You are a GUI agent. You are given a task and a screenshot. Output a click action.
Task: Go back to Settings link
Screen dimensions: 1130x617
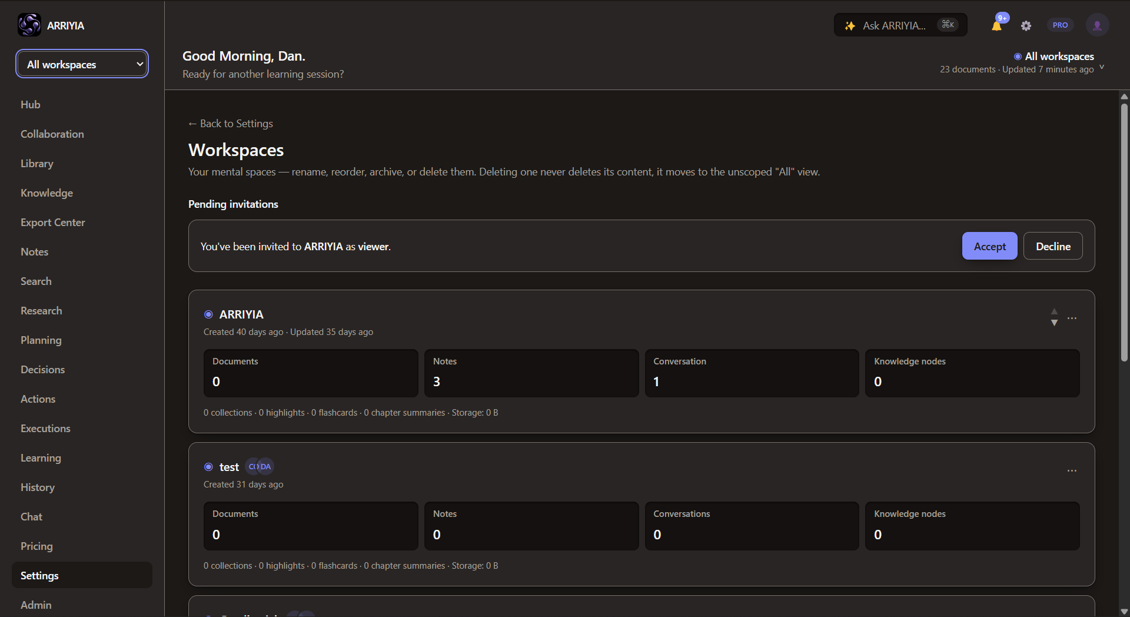[231, 124]
